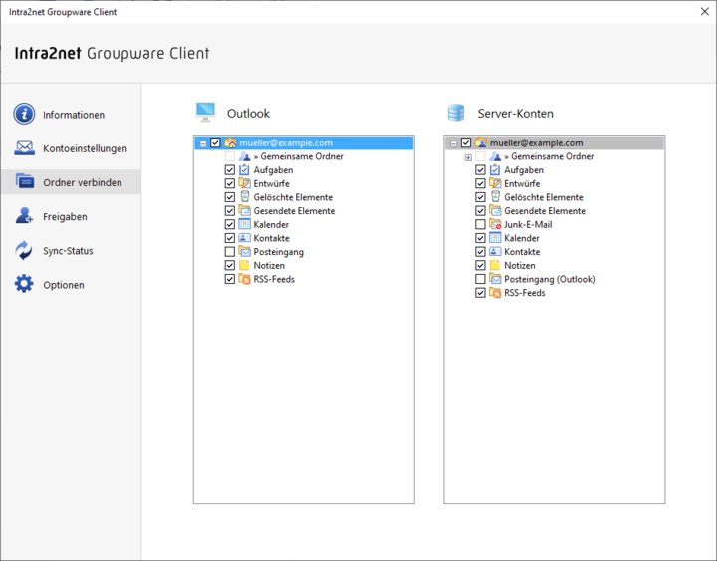
Task: Click the Server-Konten database icon
Action: pyautogui.click(x=456, y=113)
